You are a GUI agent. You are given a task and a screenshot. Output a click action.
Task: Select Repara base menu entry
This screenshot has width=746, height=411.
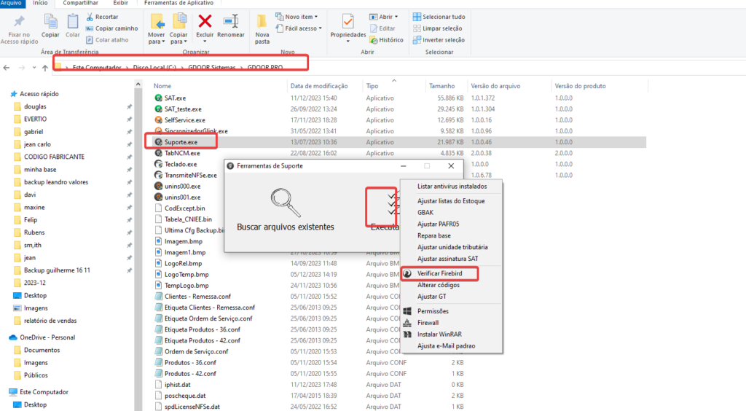point(433,236)
